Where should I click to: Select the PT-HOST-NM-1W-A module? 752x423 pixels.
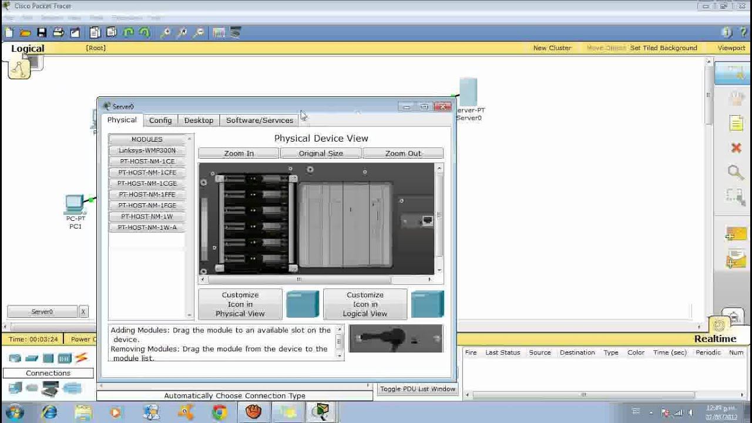147,227
